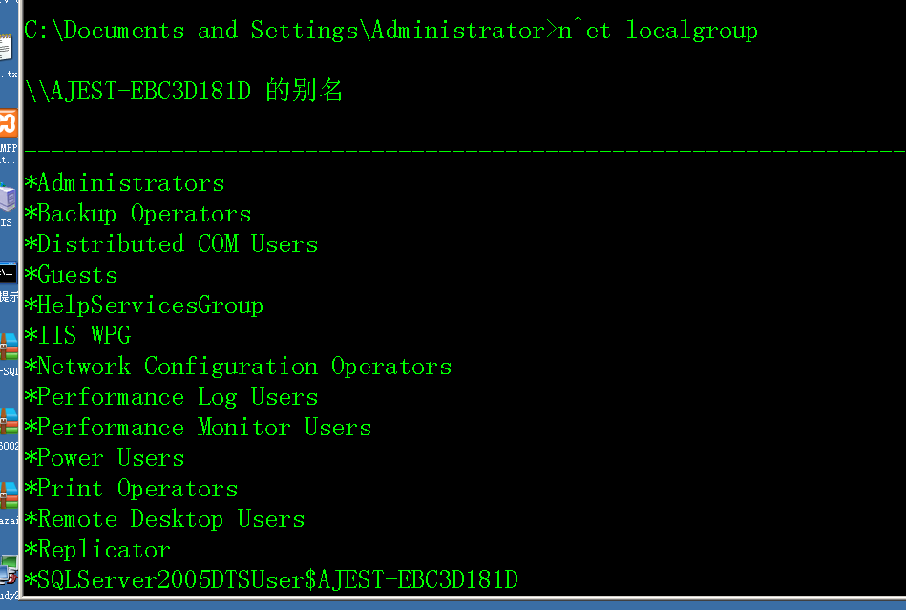
Task: Click the '*Print Operators' group line
Action: 131,489
